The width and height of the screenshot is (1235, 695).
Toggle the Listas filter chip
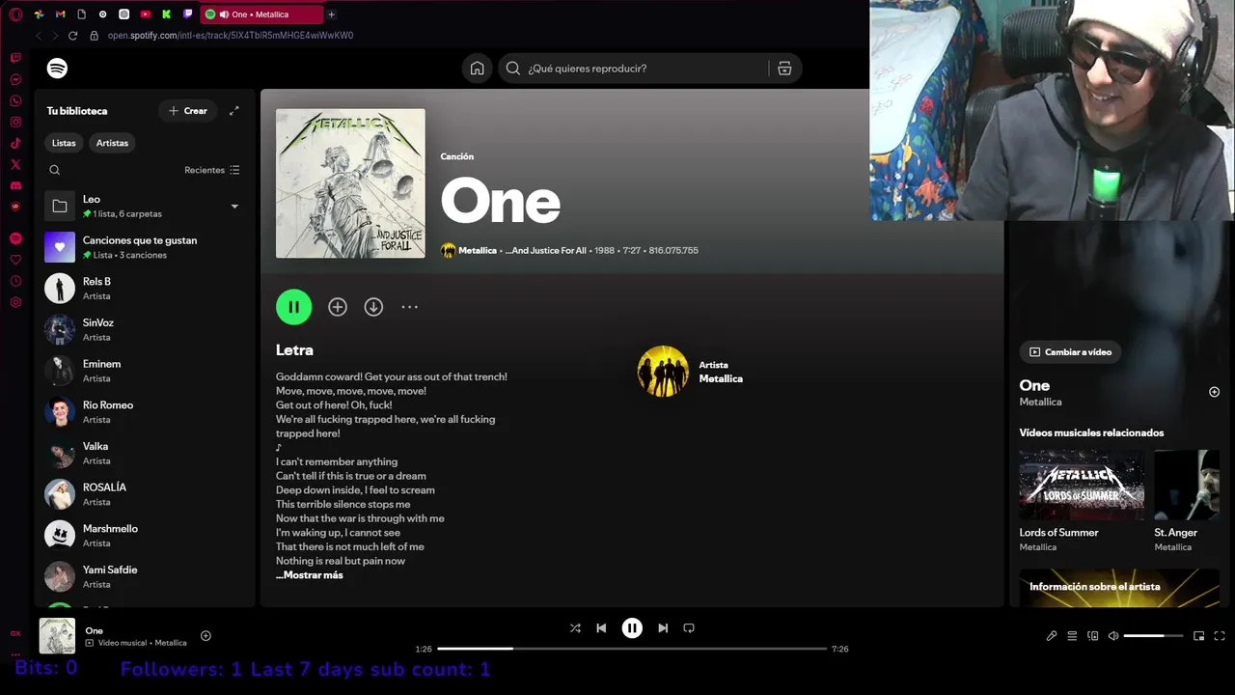(x=64, y=143)
